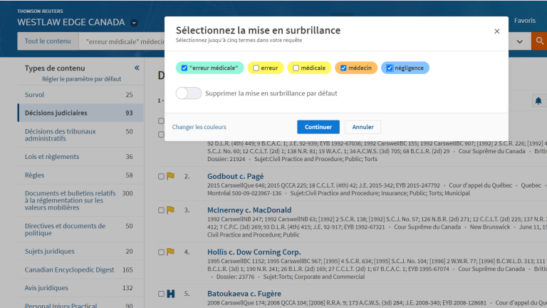The height and width of the screenshot is (308, 547).
Task: Close the highlight selection dialog
Action: pyautogui.click(x=496, y=31)
